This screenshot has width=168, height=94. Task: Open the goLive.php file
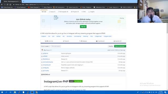click(x=46, y=71)
